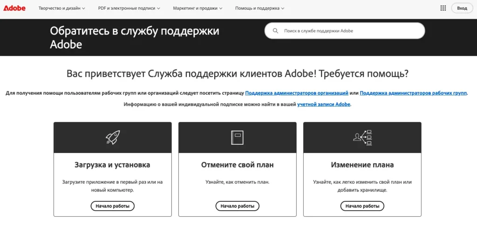Click the rocket icon on download card

112,137
